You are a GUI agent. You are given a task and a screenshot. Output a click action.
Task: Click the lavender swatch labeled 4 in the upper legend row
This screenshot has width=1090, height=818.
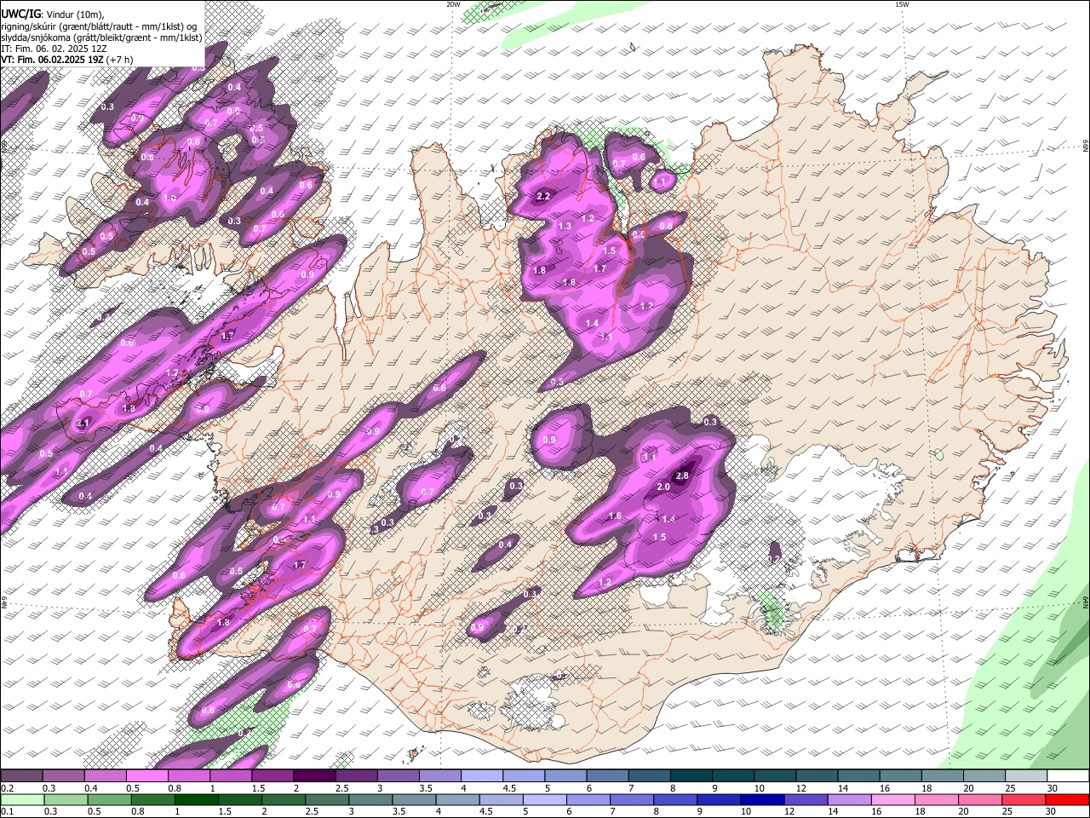(x=482, y=776)
